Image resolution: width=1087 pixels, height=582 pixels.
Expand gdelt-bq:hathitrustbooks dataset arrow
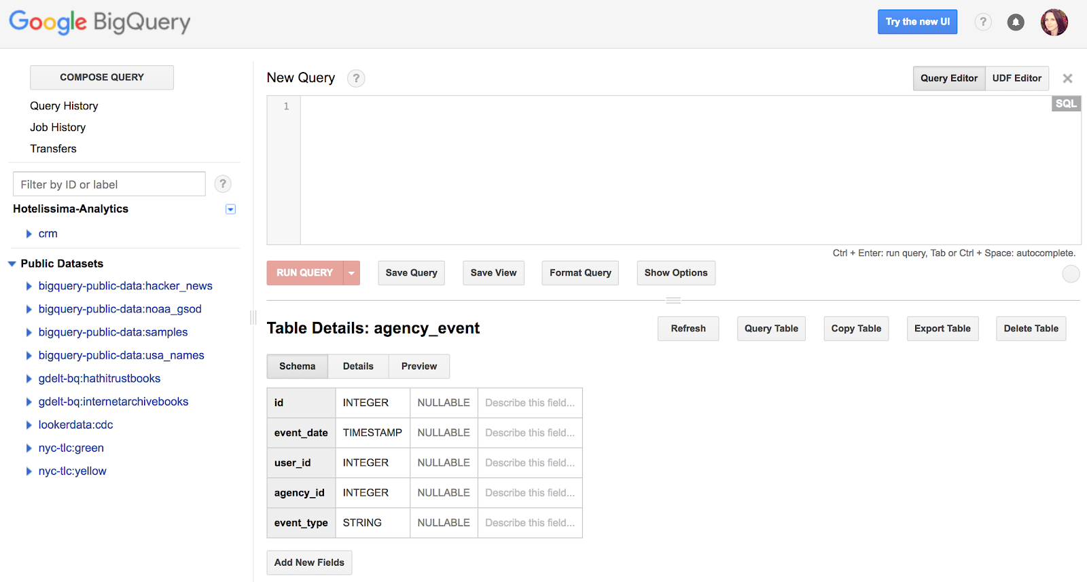tap(29, 378)
